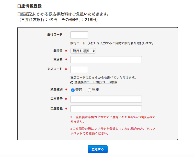Click the 当座 label text

pyautogui.click(x=95, y=90)
